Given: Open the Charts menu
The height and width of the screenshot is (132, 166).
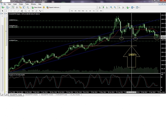Looking at the screenshot, I should 21,4.
